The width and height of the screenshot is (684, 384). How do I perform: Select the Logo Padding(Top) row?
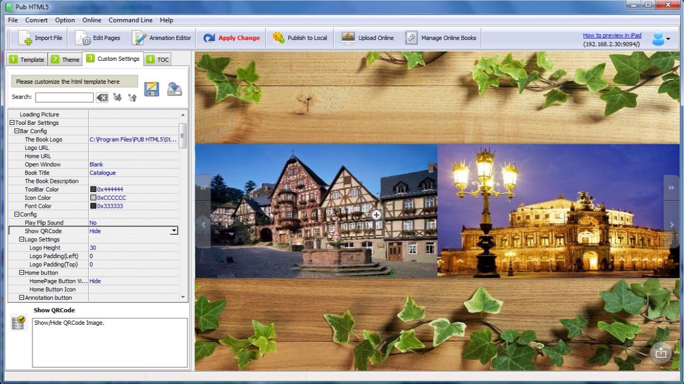tap(94, 265)
